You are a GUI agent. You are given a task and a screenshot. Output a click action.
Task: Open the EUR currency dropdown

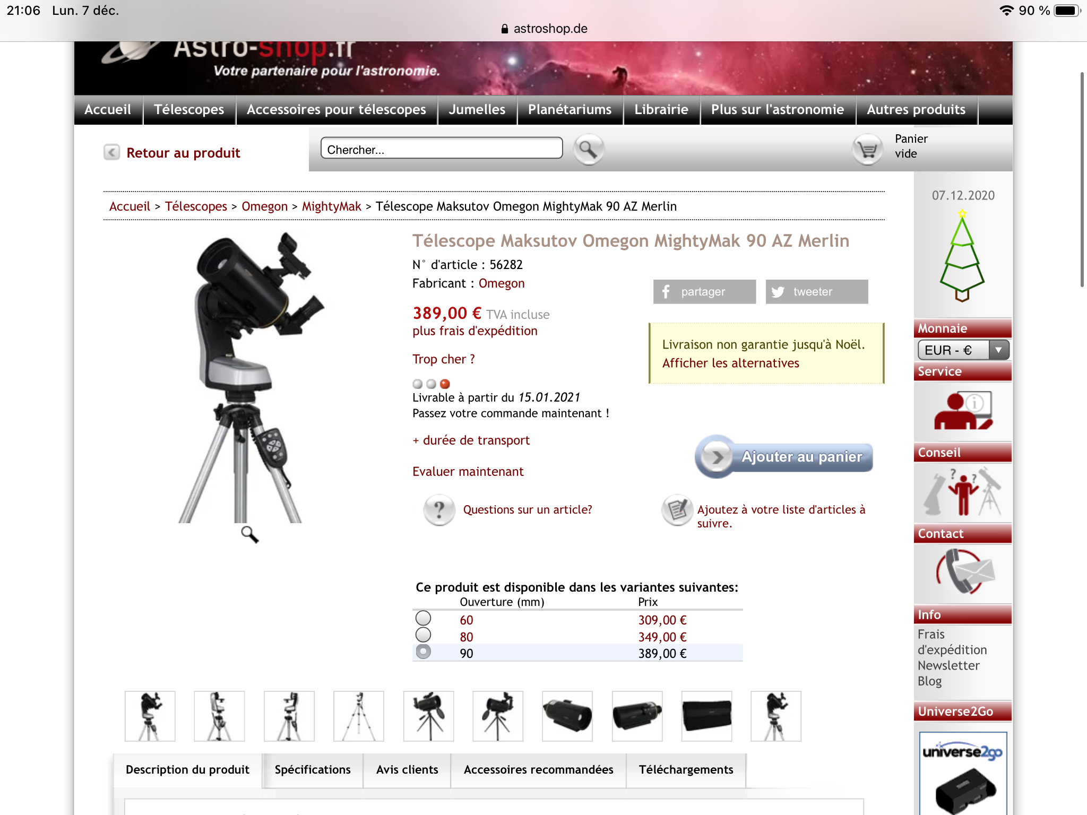point(963,350)
